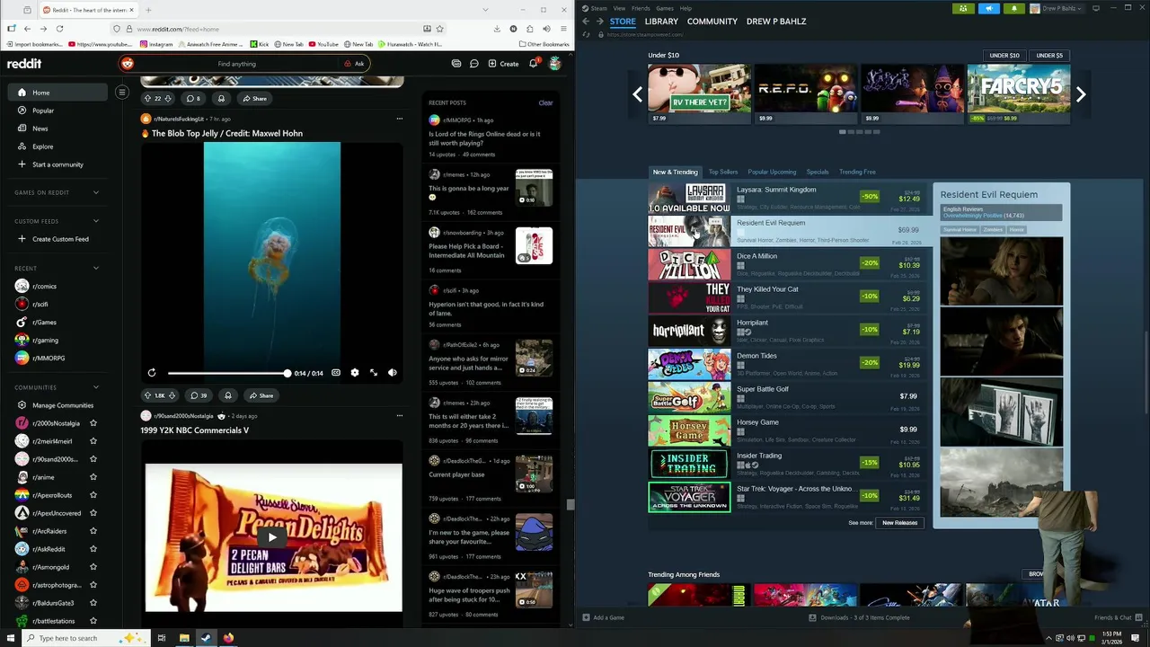Screen dimensions: 1150x647
Task: Show next Under $10 carousel games
Action: coord(1081,94)
